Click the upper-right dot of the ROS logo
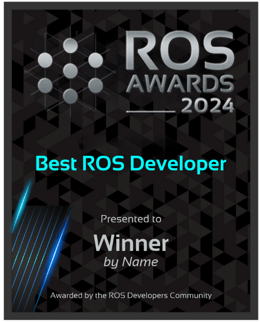 point(96,60)
